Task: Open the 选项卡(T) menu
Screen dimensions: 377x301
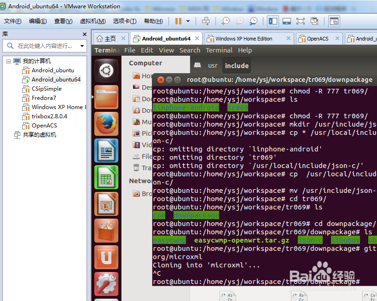Action: 125,21
